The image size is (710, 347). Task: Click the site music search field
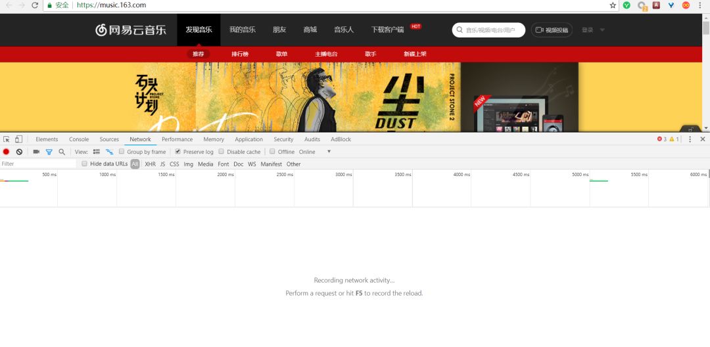click(488, 30)
